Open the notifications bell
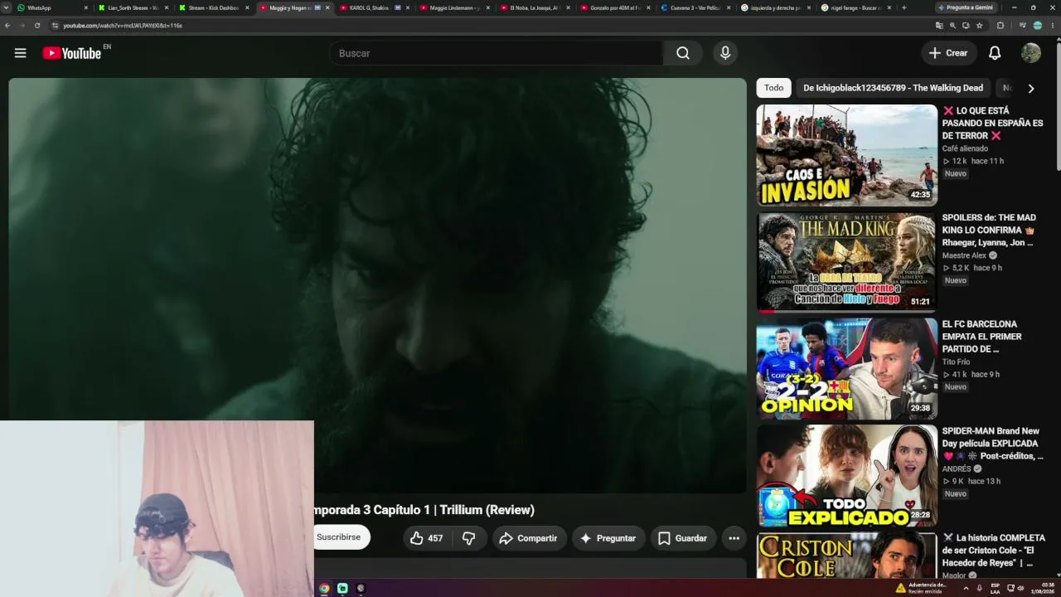The image size is (1061, 597). tap(995, 53)
